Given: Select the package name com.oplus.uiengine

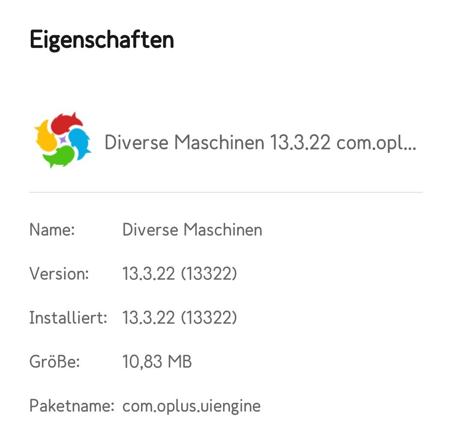Looking at the screenshot, I should (x=191, y=406).
